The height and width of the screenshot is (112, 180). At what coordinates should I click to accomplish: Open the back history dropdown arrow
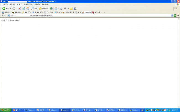[10, 9]
